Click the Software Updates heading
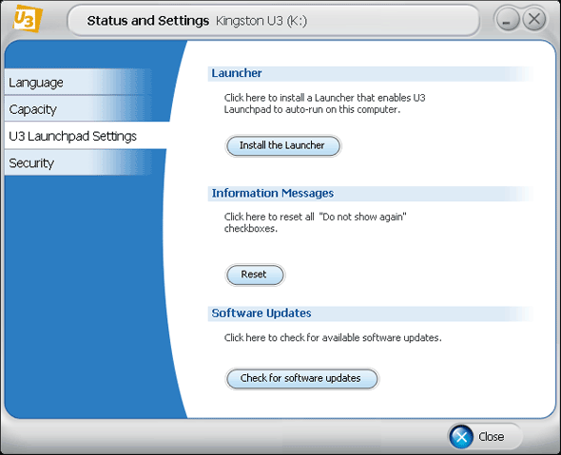 click(261, 313)
